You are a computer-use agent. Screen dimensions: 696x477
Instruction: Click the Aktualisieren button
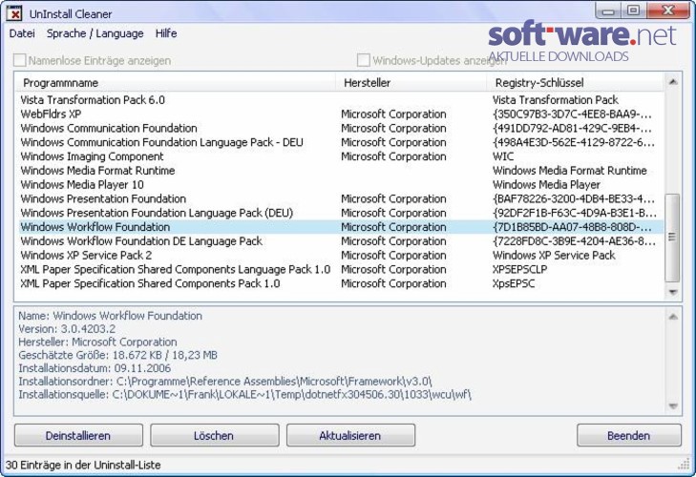click(350, 435)
